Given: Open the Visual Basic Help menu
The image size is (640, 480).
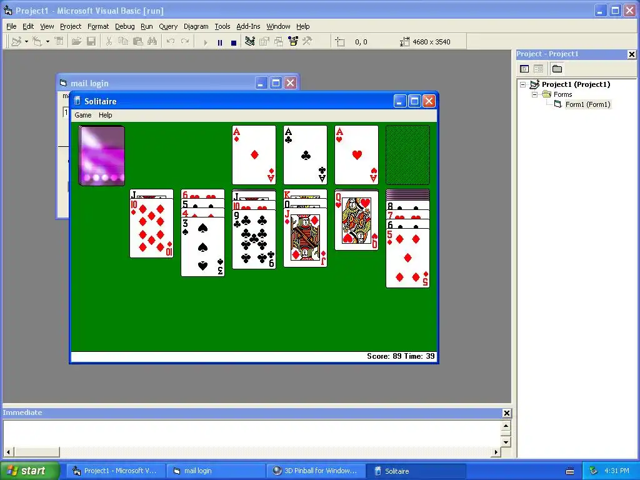Looking at the screenshot, I should [x=303, y=26].
